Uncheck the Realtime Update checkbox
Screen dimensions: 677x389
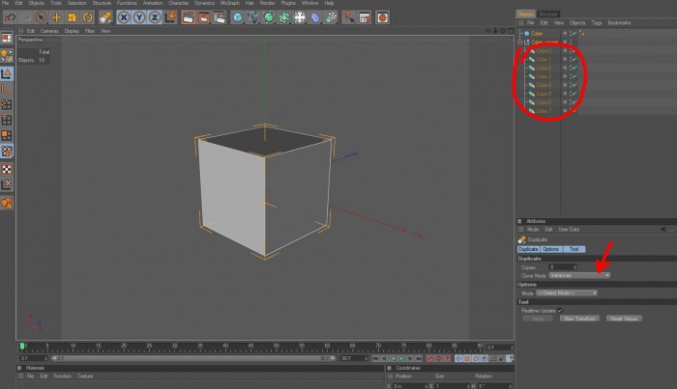560,310
